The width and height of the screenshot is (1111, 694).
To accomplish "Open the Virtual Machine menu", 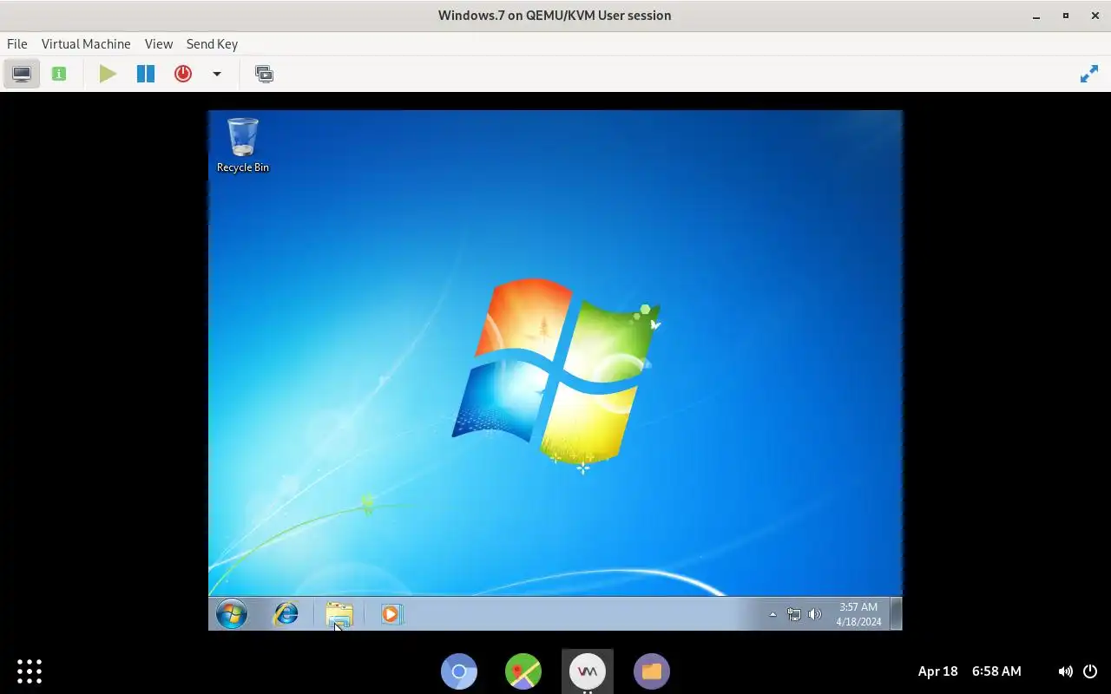I will [86, 43].
